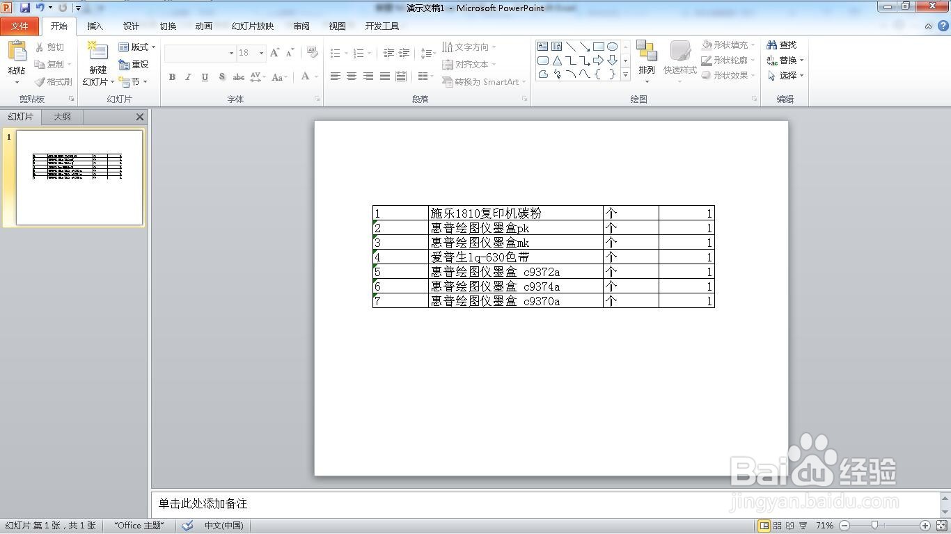The height and width of the screenshot is (534, 951).
Task: Click the Find (查找) binoculars
Action: 782,44
